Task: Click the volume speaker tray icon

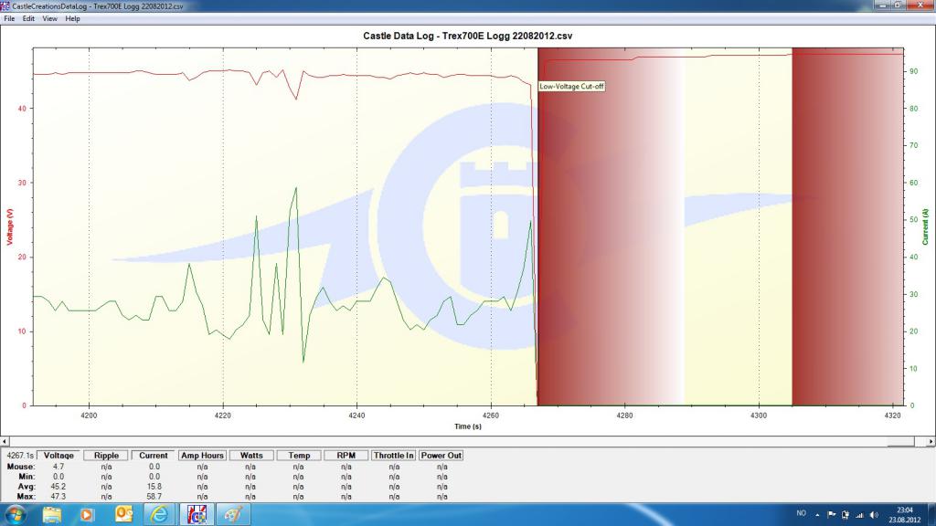Action: (x=873, y=514)
